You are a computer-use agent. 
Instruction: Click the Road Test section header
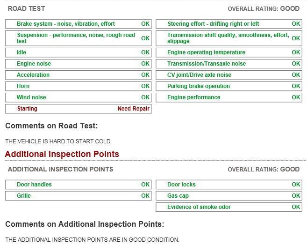[27, 8]
